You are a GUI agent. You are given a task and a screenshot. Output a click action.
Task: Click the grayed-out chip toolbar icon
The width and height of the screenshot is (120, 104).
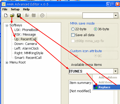click(34, 15)
